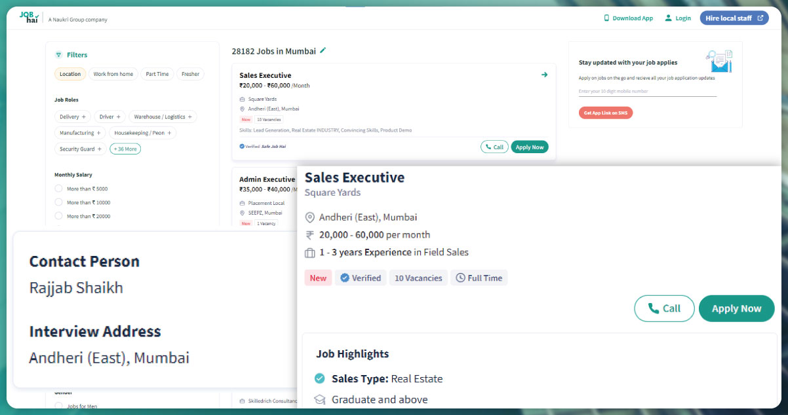Add the Warehouse / Logistics job role

click(x=163, y=117)
